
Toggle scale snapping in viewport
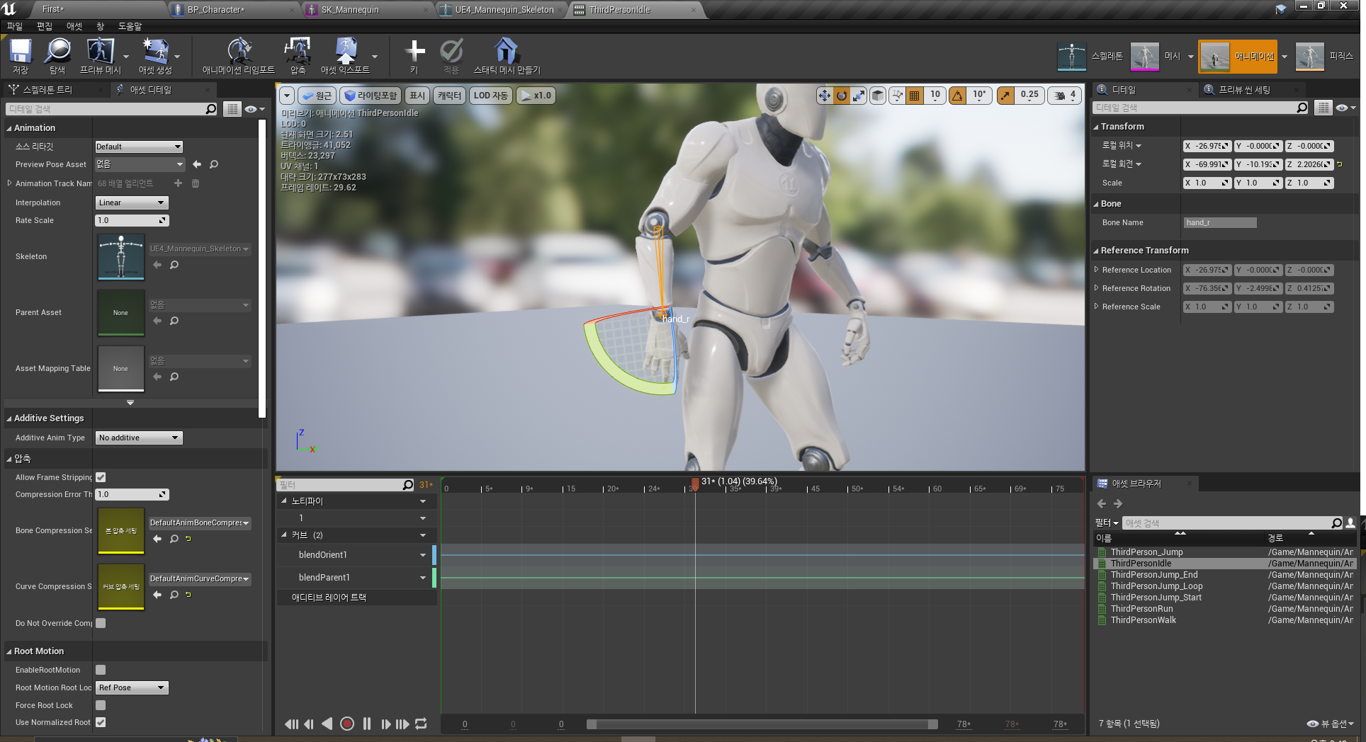(x=1005, y=96)
